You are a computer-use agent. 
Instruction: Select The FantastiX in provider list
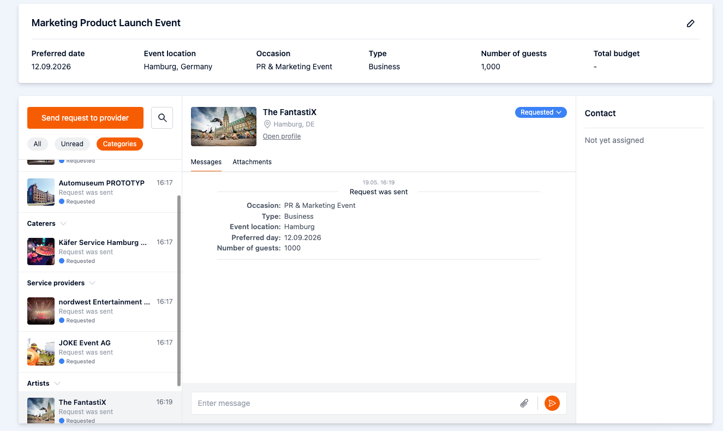click(100, 408)
